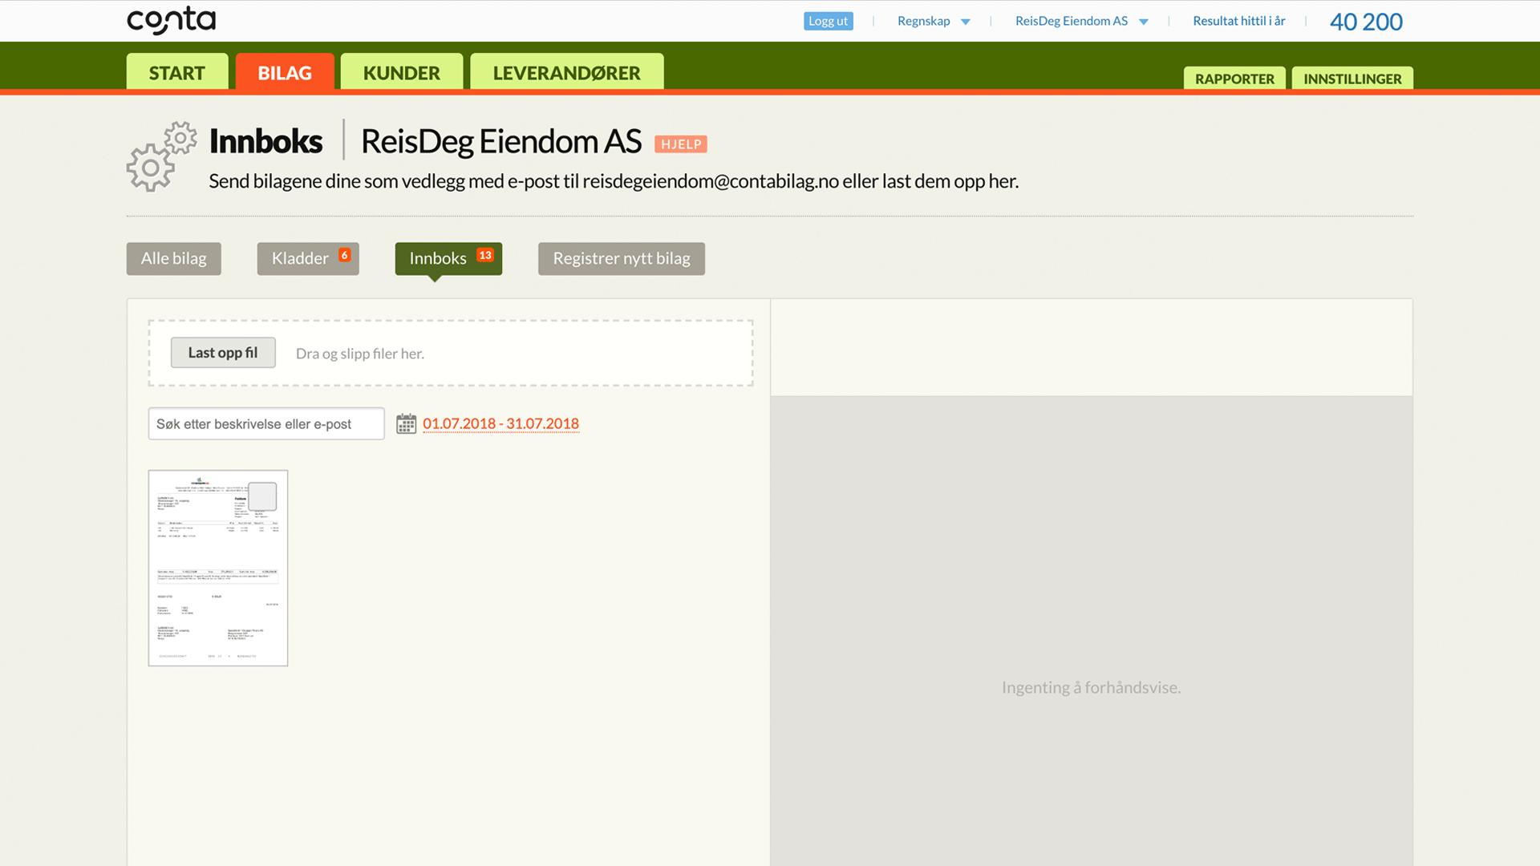
Task: Open the INNSTILLINGER tab
Action: pos(1352,79)
